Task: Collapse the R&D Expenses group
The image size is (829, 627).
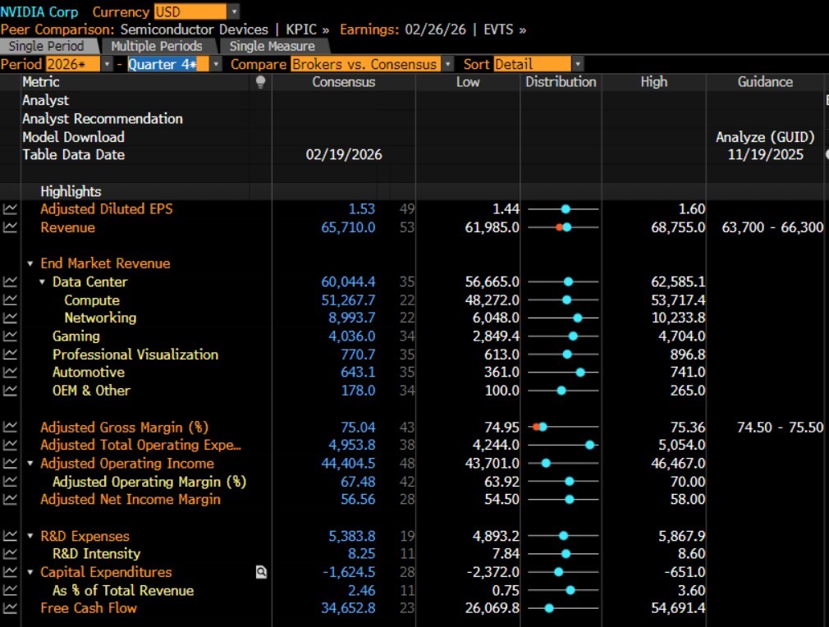Action: point(30,537)
